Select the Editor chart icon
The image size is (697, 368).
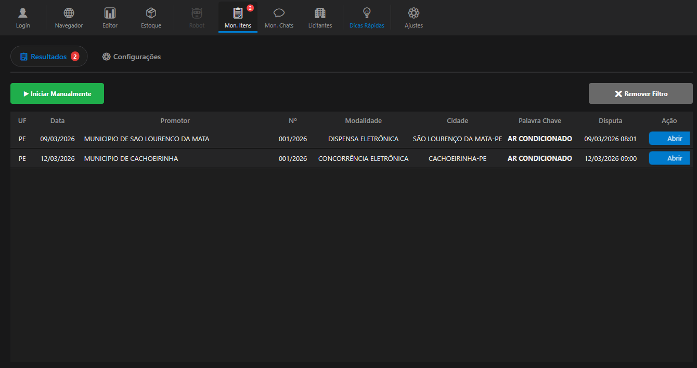click(110, 13)
